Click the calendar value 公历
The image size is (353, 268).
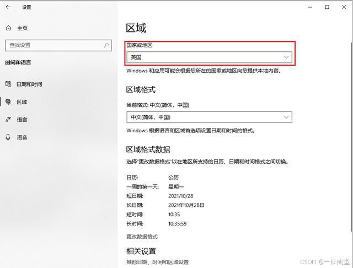(173, 178)
